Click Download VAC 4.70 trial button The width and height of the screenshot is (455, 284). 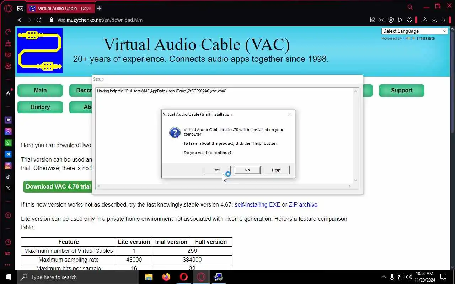(58, 187)
